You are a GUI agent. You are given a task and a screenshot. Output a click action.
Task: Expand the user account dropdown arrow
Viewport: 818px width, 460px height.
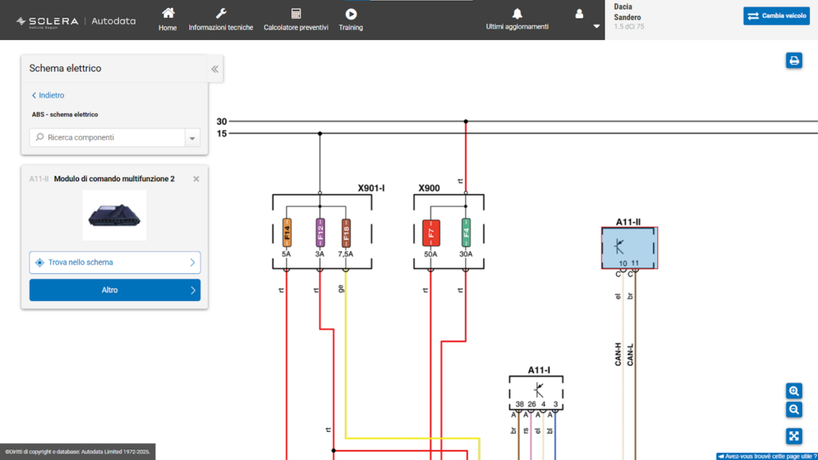(596, 26)
